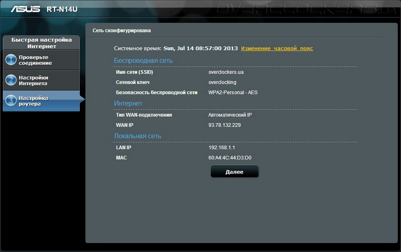
Task: Click the WAN IP address 93.78.132.229
Action: click(x=224, y=125)
